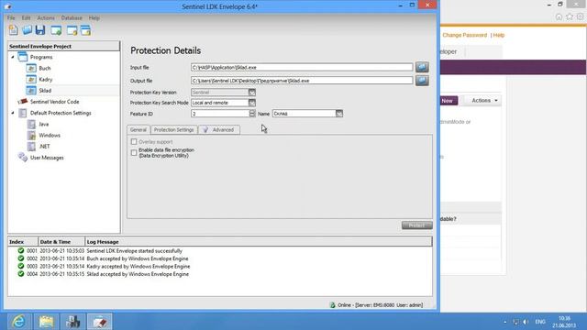Screen dimensions: 587x330
Task: Switch to the Advanced tab
Action: click(x=219, y=130)
